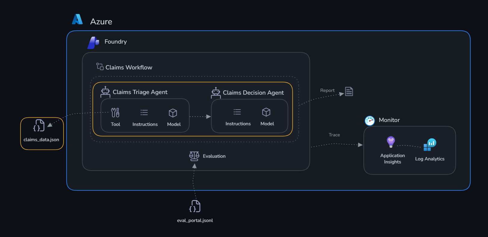Click the Trace arrow label
Image resolution: width=488 pixels, height=237 pixels.
(x=334, y=135)
